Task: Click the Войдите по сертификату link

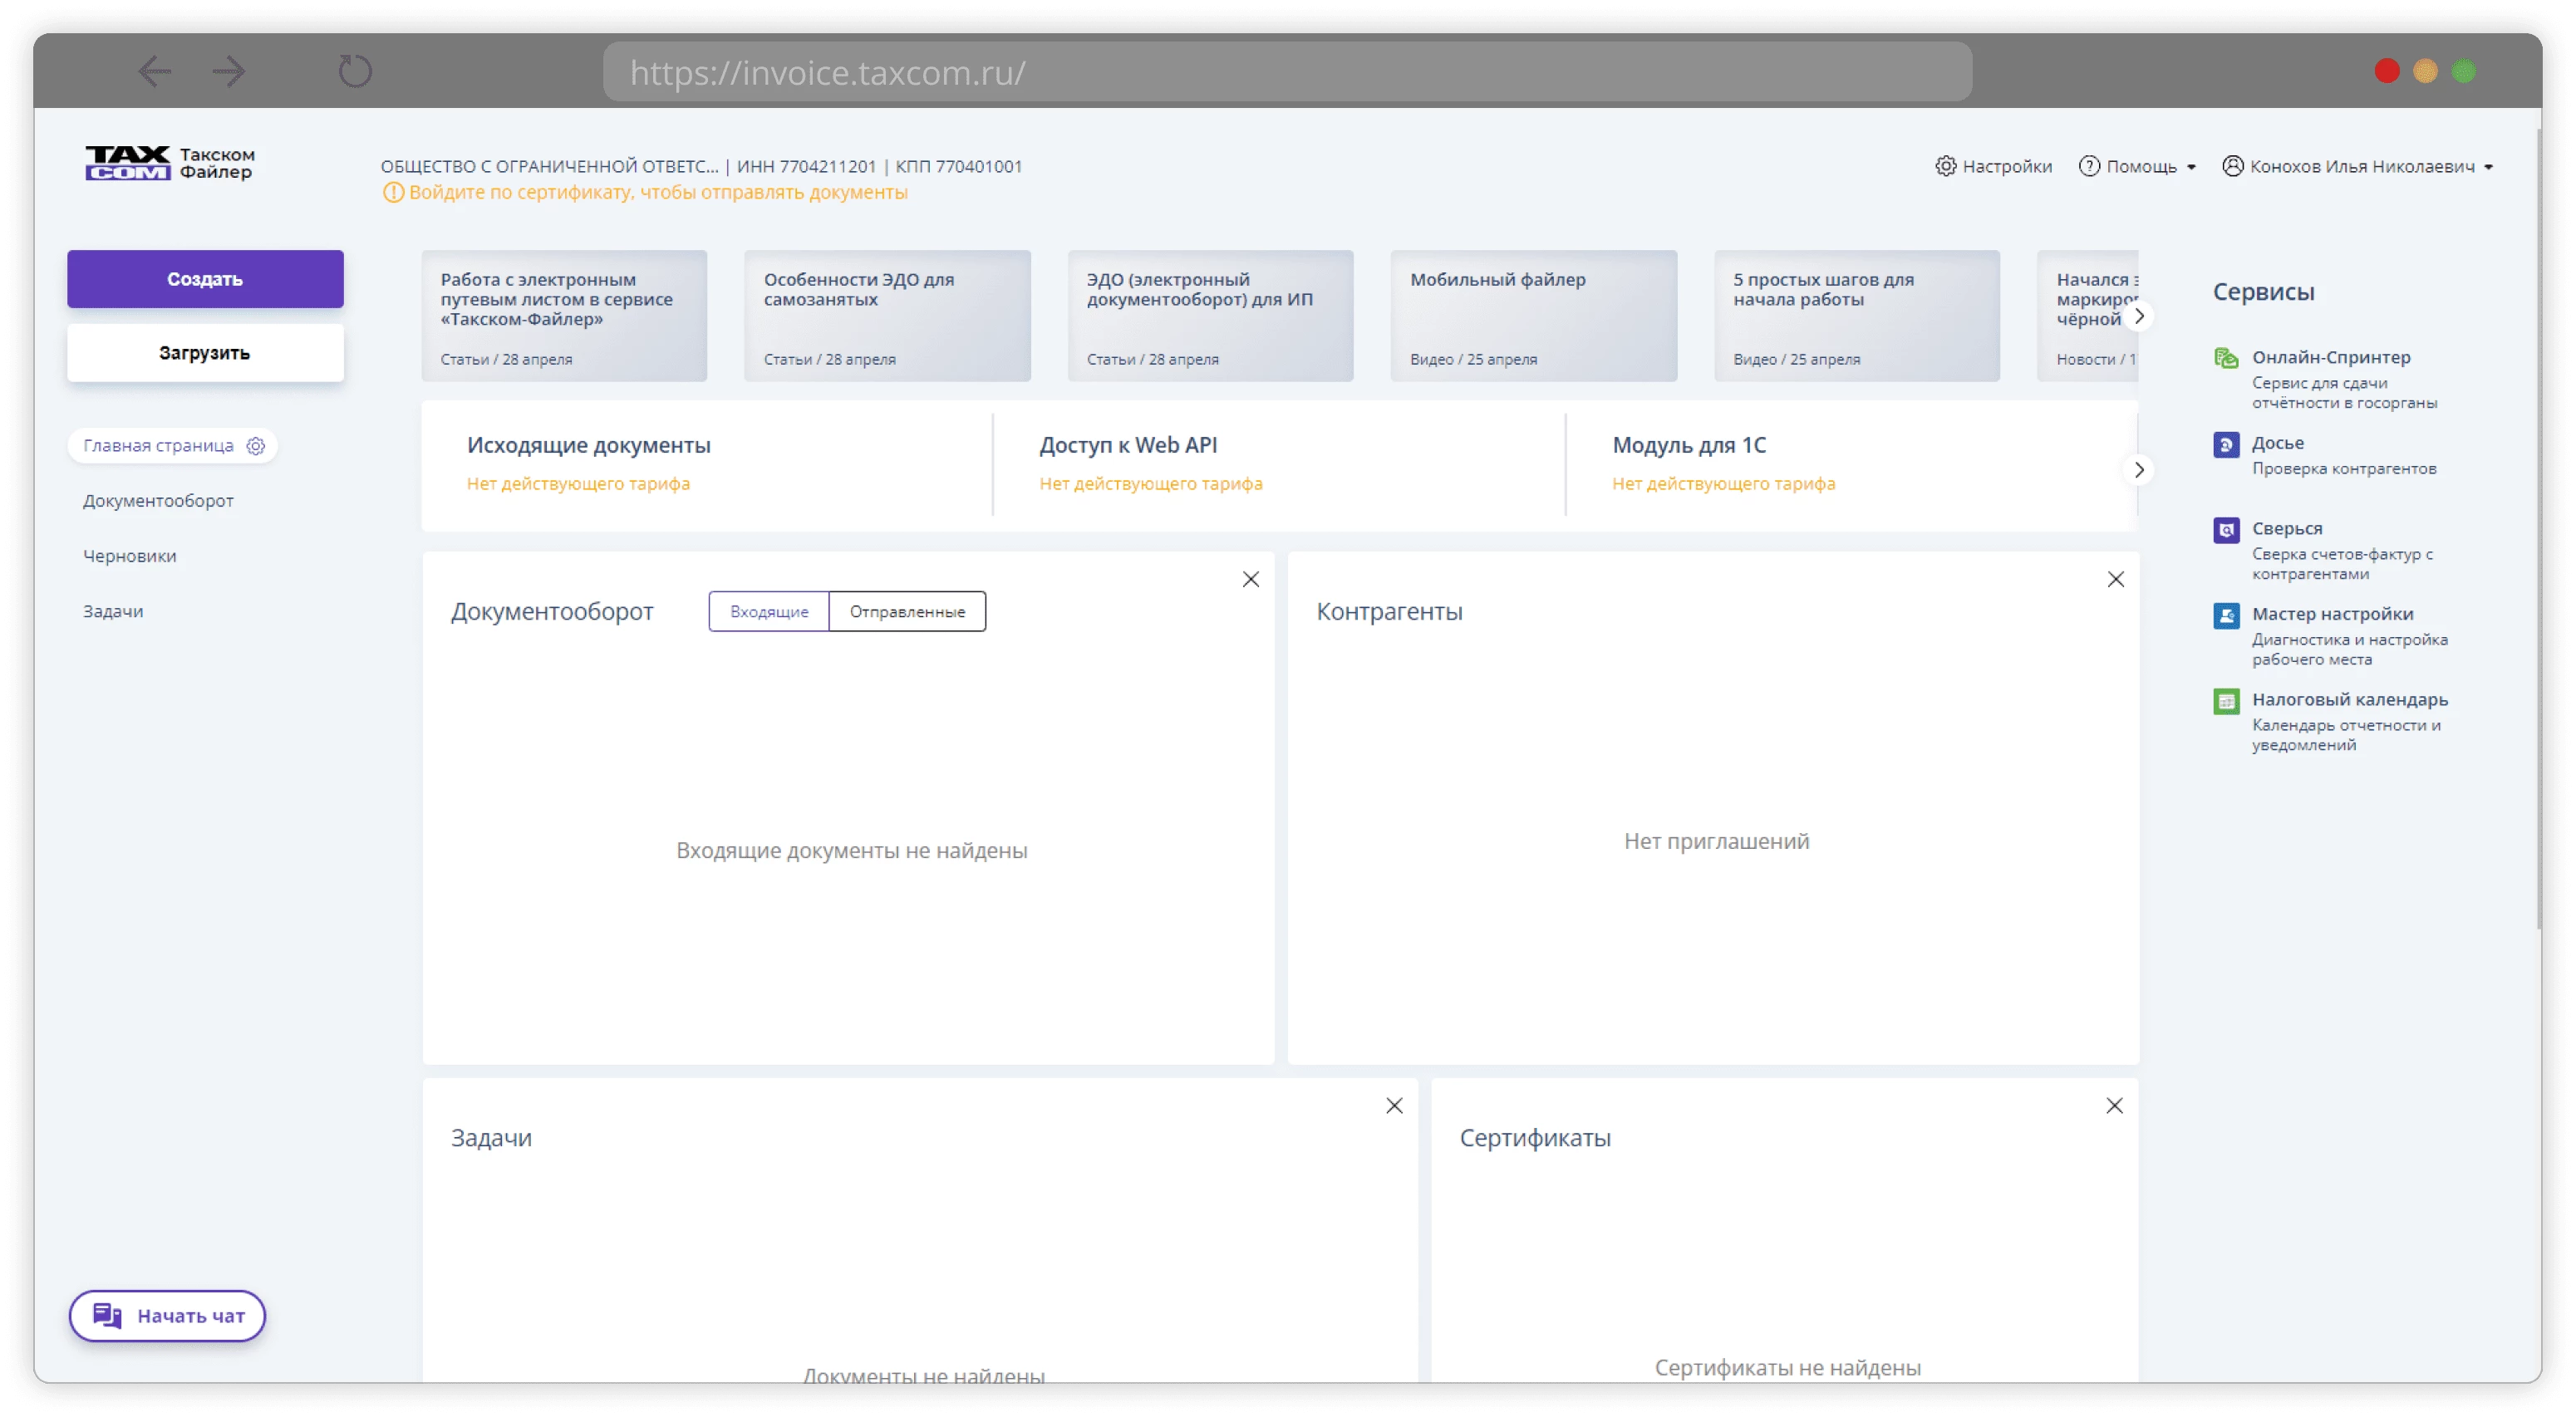Action: point(658,193)
